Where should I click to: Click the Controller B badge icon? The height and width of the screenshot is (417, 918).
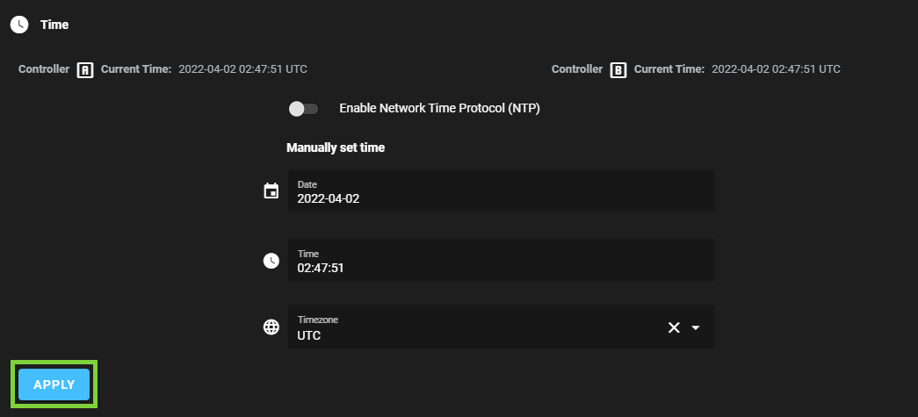click(x=618, y=69)
